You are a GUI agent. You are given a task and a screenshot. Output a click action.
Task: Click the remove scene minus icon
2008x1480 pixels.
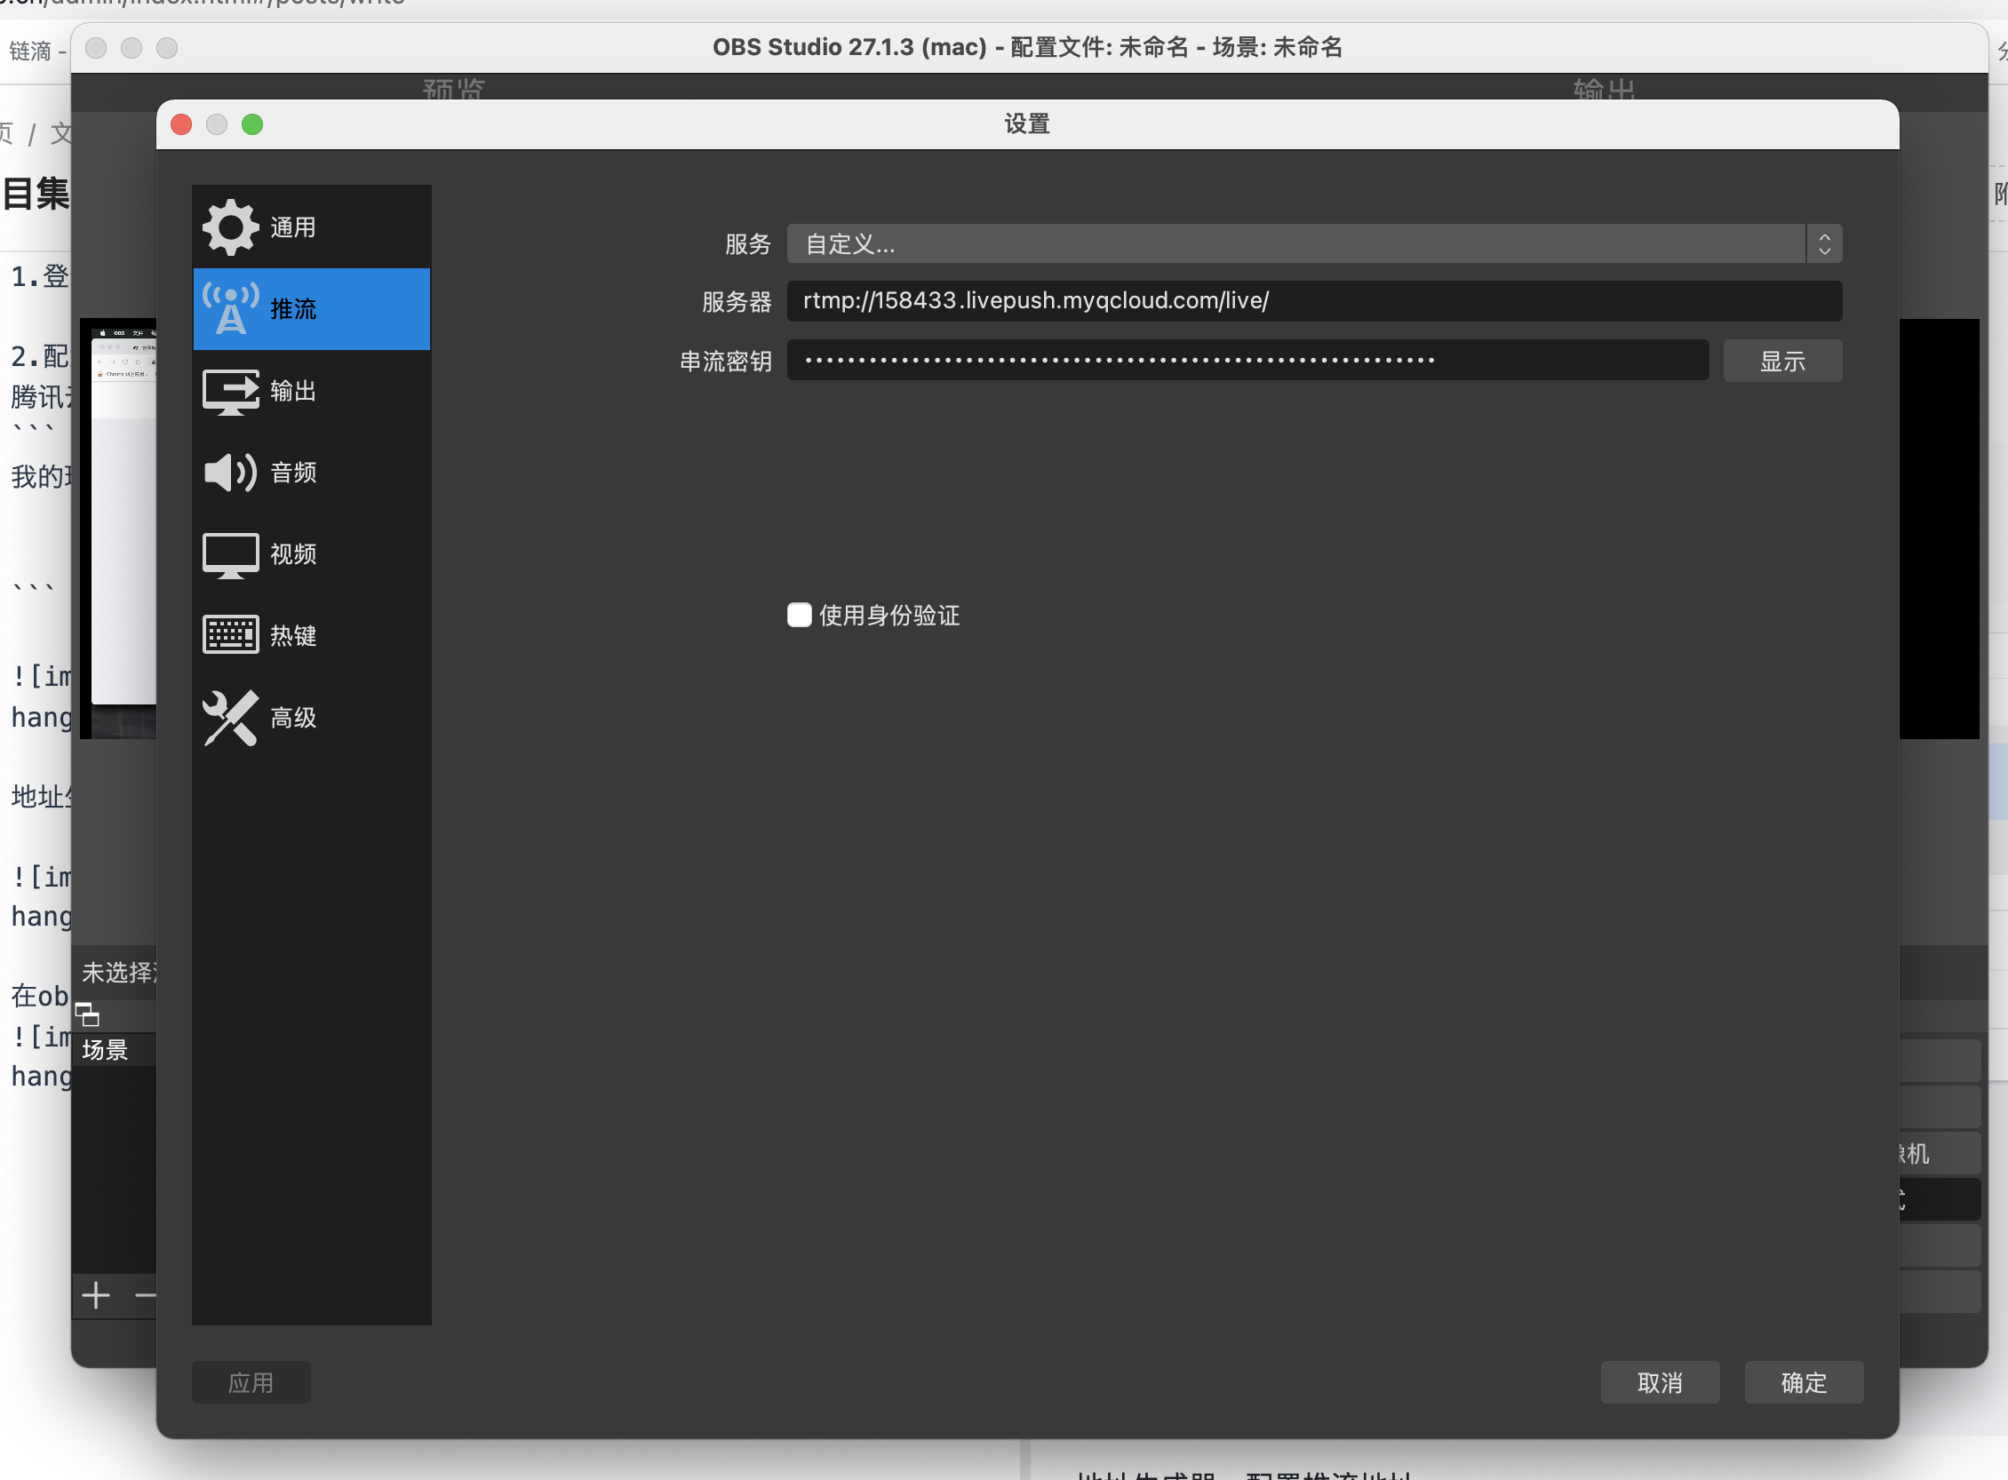pyautogui.click(x=145, y=1295)
